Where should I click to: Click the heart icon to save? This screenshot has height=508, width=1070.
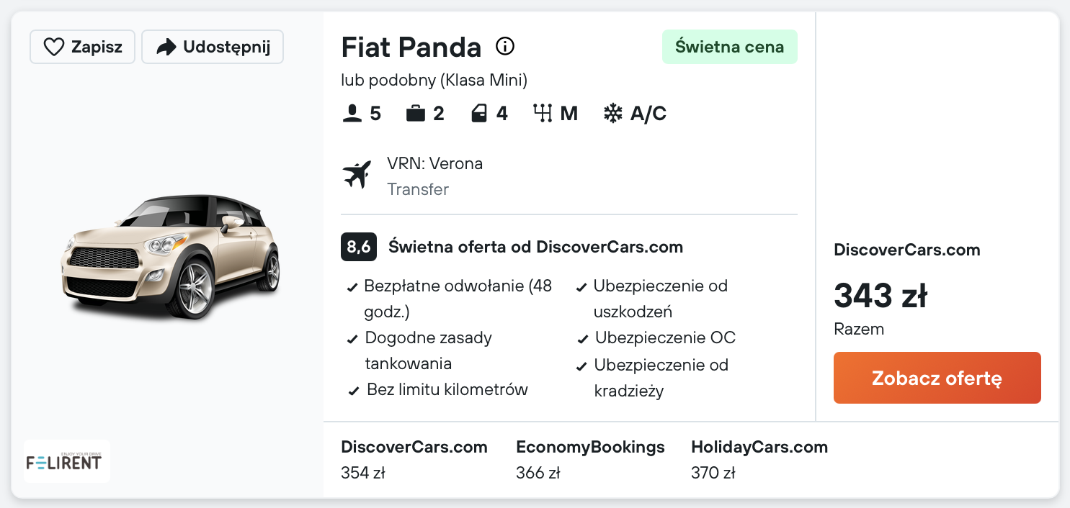pyautogui.click(x=54, y=47)
